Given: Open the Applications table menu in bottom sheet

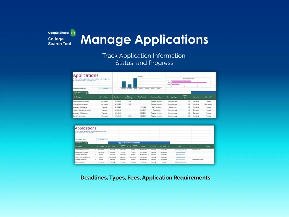Looking at the screenshot, I should pyautogui.click(x=83, y=143).
